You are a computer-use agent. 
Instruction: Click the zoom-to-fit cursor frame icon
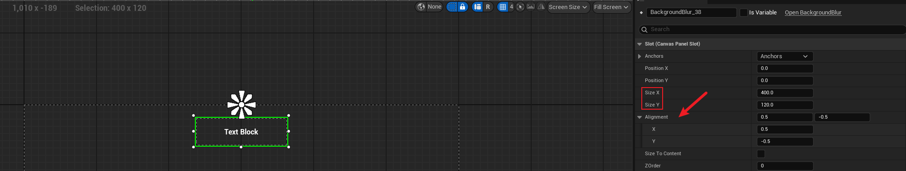point(520,7)
